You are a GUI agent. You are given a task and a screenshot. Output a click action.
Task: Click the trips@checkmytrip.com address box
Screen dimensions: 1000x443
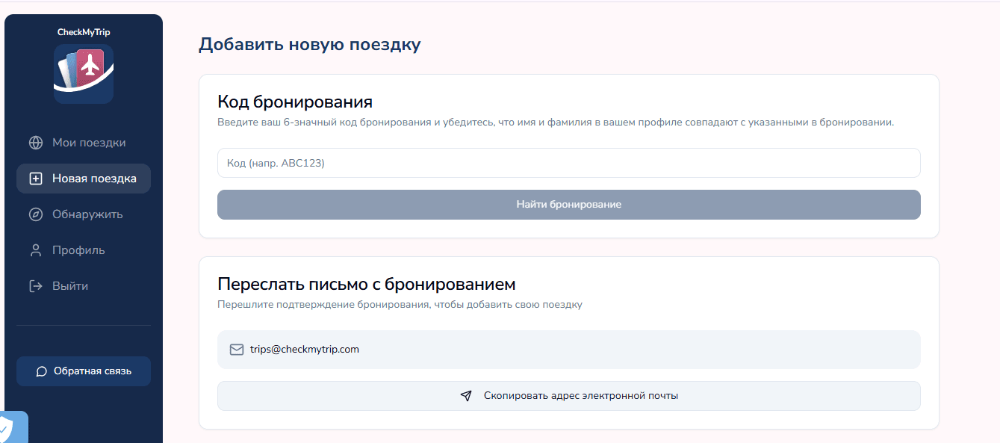[x=569, y=350]
